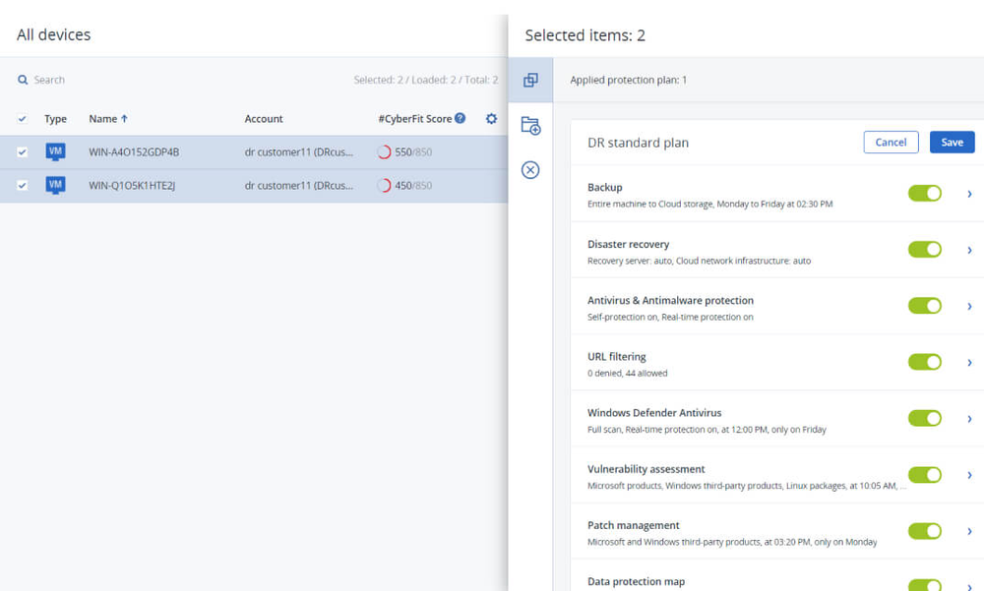Turn off Disaster recovery
The image size is (984, 591).
pyautogui.click(x=925, y=249)
